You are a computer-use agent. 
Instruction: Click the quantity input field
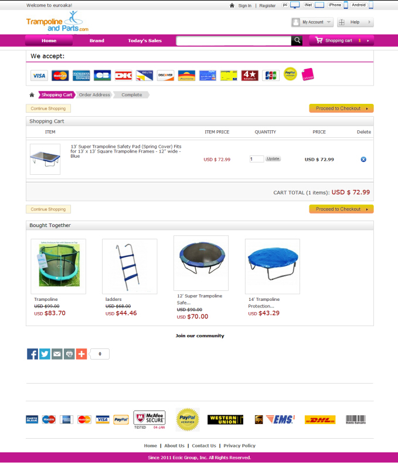coord(257,159)
